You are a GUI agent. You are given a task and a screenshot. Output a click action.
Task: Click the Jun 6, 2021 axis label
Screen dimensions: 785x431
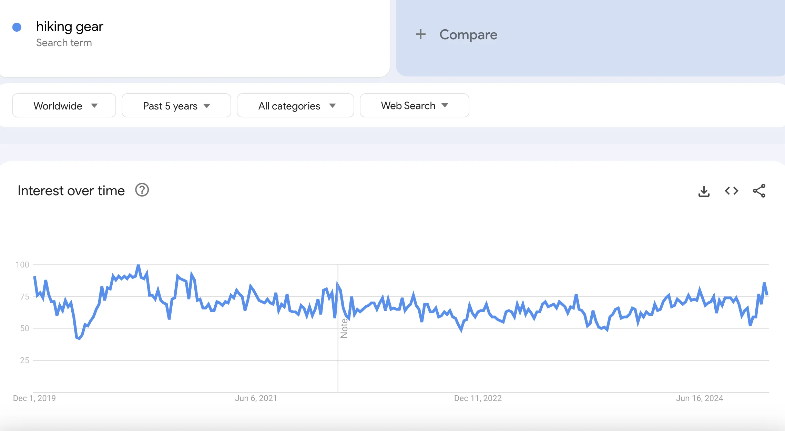(x=256, y=398)
